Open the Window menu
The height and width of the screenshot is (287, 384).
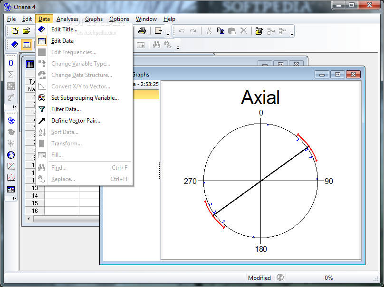click(x=146, y=19)
